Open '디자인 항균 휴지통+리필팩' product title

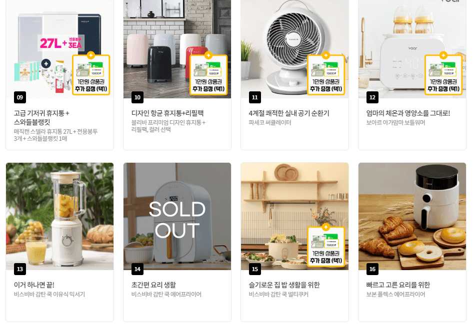pyautogui.click(x=167, y=113)
